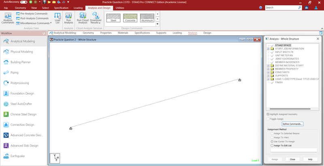This screenshot has height=166, width=324.
Task: Expand MEMBER PROPERTY node
Action: click(268, 69)
